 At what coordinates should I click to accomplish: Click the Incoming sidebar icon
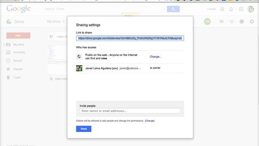pyautogui.click(x=8, y=52)
